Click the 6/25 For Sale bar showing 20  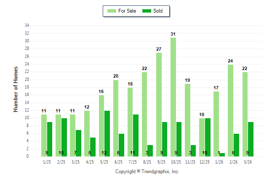tap(115, 117)
